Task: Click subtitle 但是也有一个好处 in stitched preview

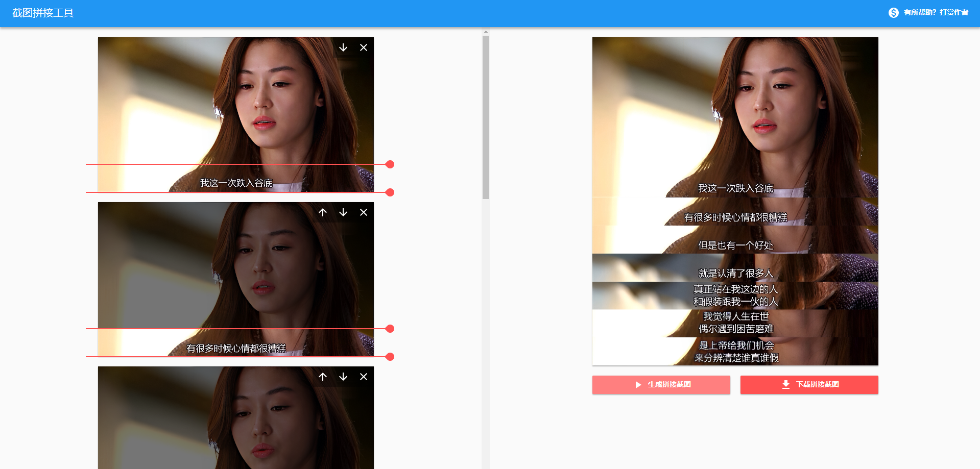Action: click(736, 245)
